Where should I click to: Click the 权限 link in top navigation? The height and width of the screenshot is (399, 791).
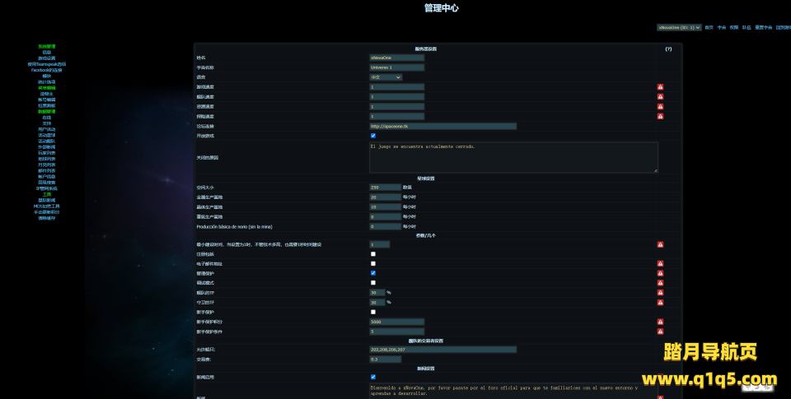[733, 27]
